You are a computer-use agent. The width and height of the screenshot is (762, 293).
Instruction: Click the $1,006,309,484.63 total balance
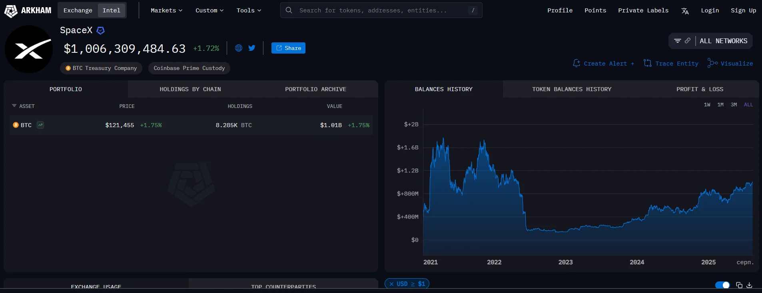click(125, 49)
